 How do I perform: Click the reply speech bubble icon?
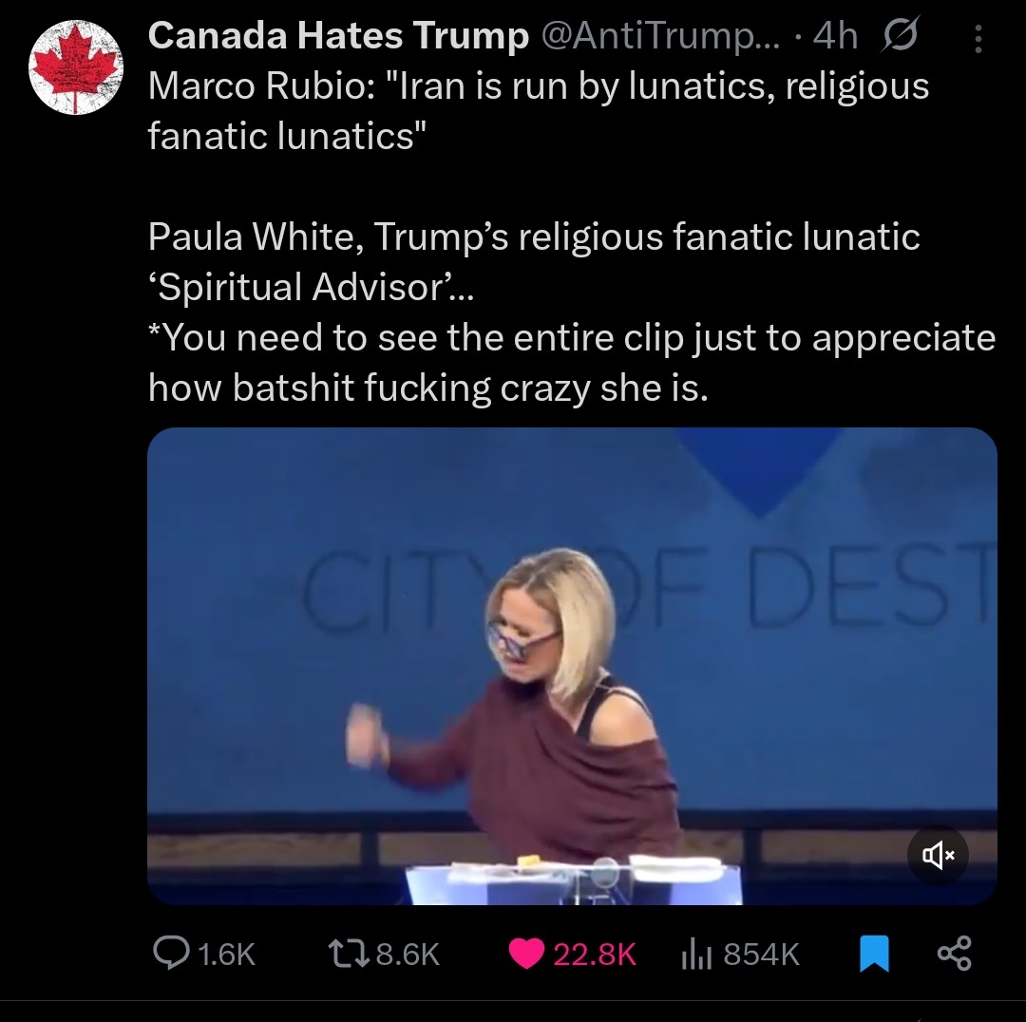171,953
